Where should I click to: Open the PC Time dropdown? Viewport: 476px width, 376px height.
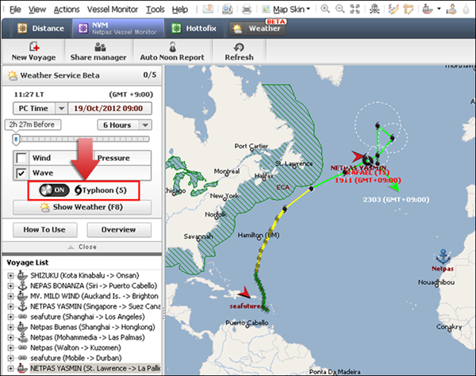coord(61,109)
